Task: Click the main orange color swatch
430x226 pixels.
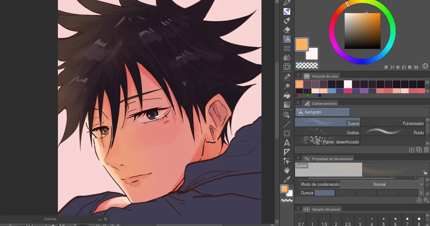Action: [302, 45]
